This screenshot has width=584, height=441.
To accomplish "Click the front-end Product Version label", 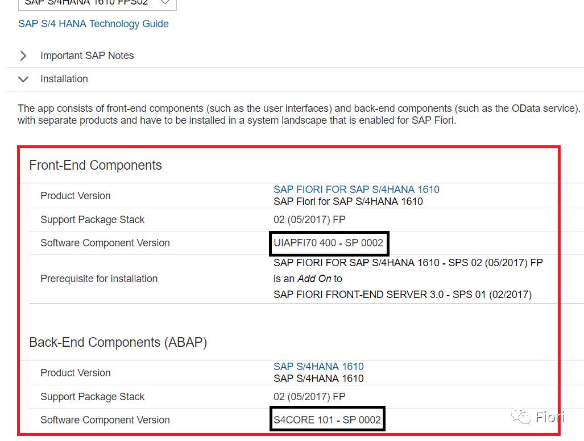I will (x=75, y=196).
